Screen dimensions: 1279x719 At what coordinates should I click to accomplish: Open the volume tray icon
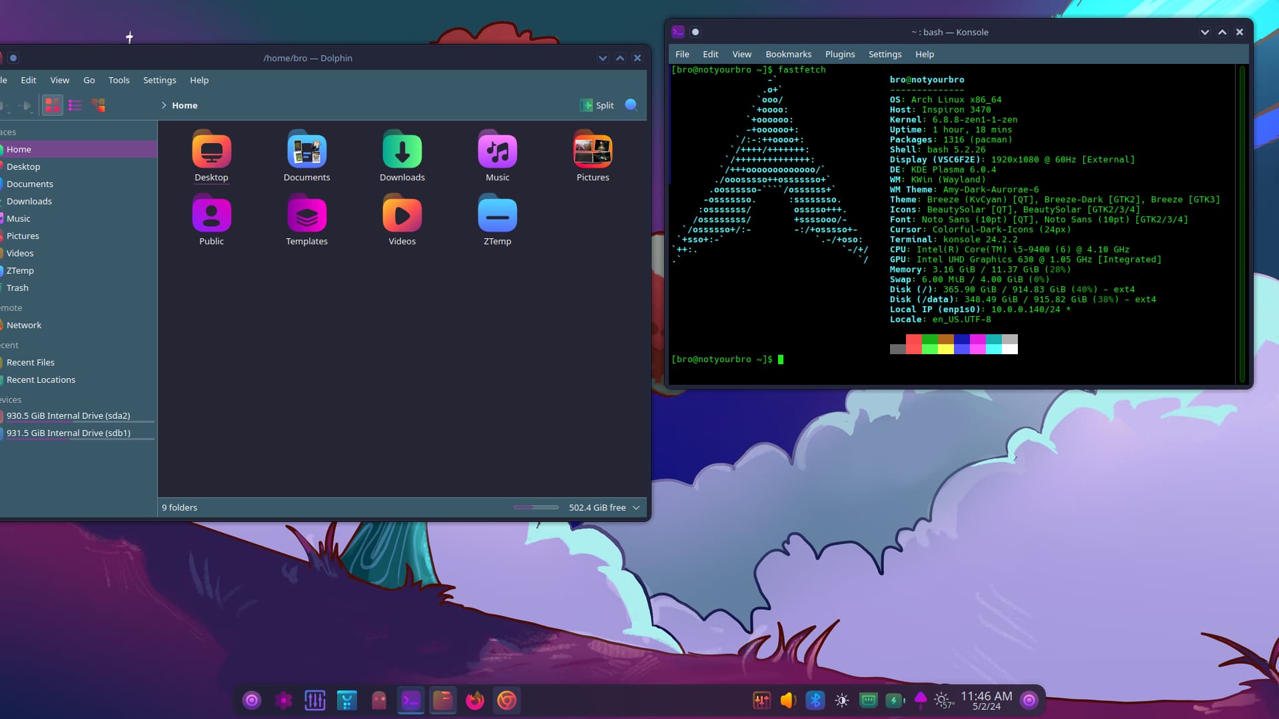tap(788, 700)
